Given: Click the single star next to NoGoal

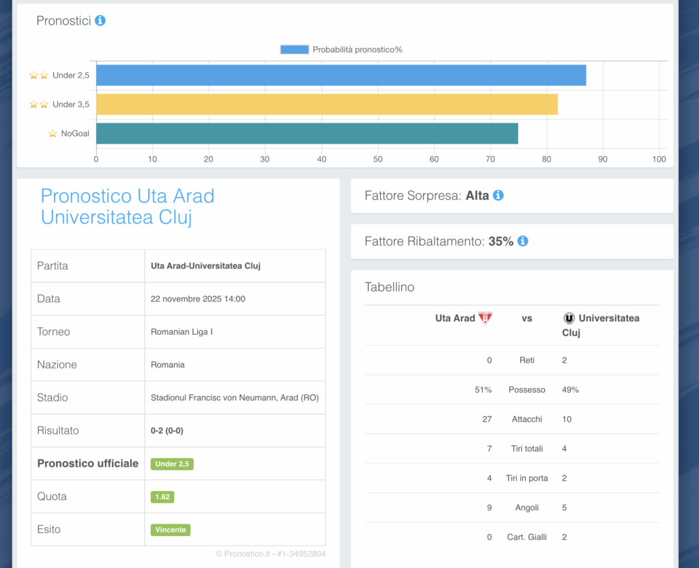Looking at the screenshot, I should pos(53,134).
